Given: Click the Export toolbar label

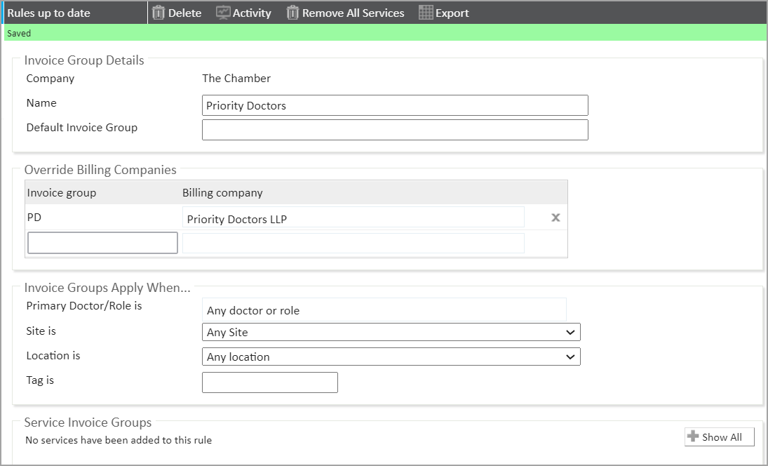Looking at the screenshot, I should click(x=452, y=13).
